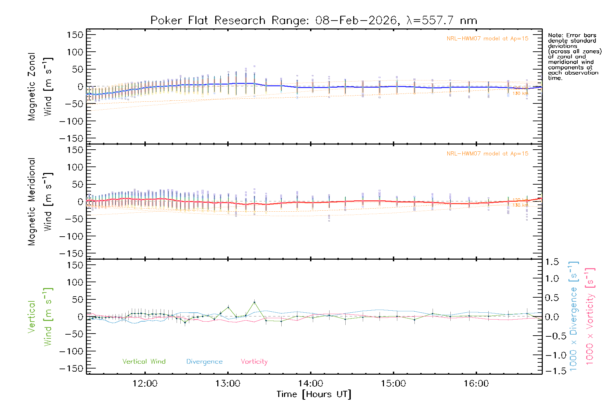Image resolution: width=616 pixels, height=411 pixels.
Task: Click the 1000 × Vorticity right axis label
Action: [590, 317]
